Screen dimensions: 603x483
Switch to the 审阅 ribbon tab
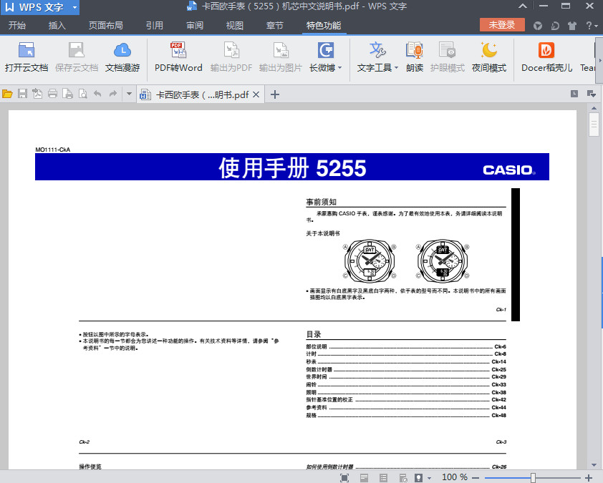pyautogui.click(x=195, y=25)
